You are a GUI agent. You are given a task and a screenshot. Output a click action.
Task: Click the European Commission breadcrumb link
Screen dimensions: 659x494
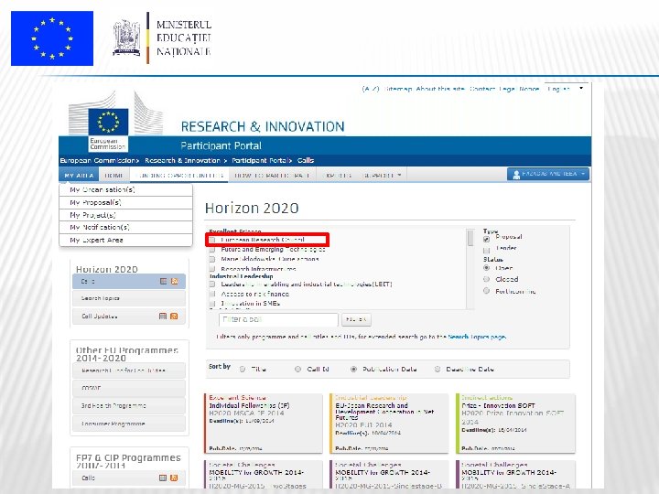click(98, 160)
